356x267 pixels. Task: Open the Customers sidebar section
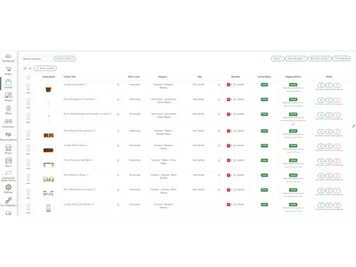click(9, 123)
